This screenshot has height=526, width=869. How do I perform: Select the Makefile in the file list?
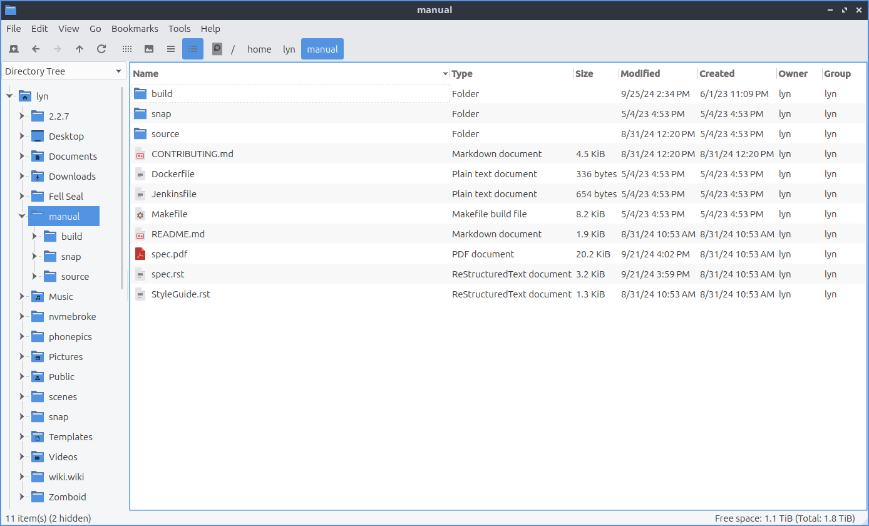[x=169, y=214]
